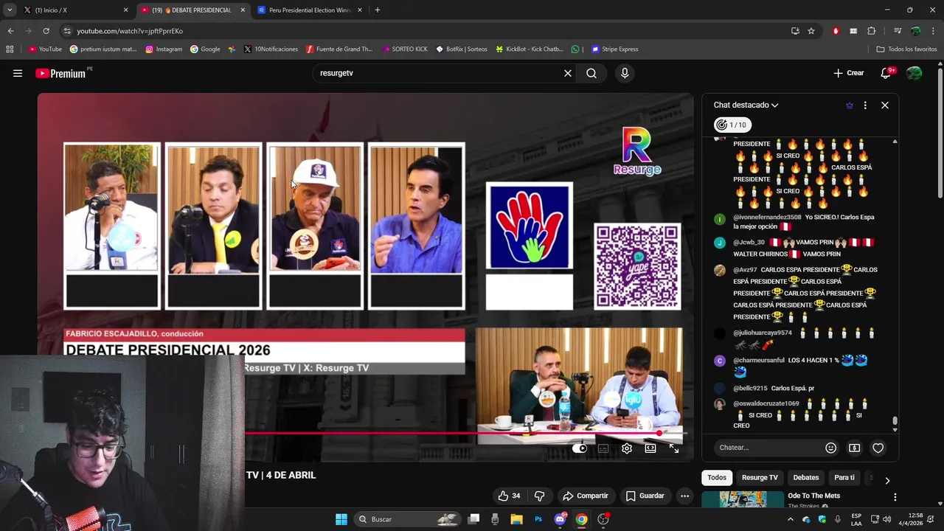
Task: Click the Crear button
Action: pos(849,73)
